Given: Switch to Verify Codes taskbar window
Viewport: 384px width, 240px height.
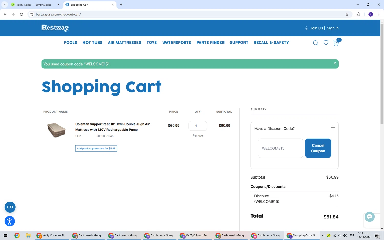Looking at the screenshot, I should point(52,235).
